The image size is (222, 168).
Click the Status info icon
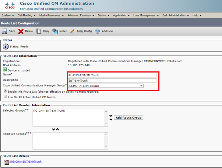pos(6,46)
